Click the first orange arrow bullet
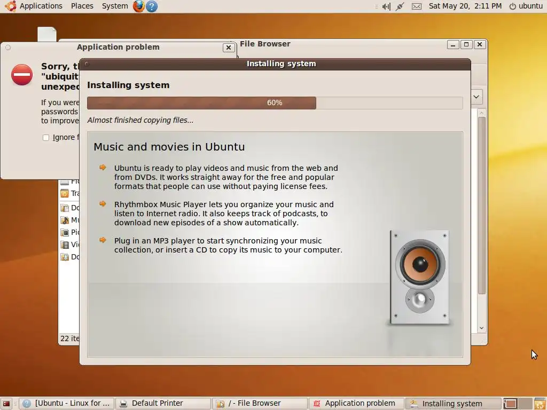Image resolution: width=547 pixels, height=410 pixels. pyautogui.click(x=103, y=168)
